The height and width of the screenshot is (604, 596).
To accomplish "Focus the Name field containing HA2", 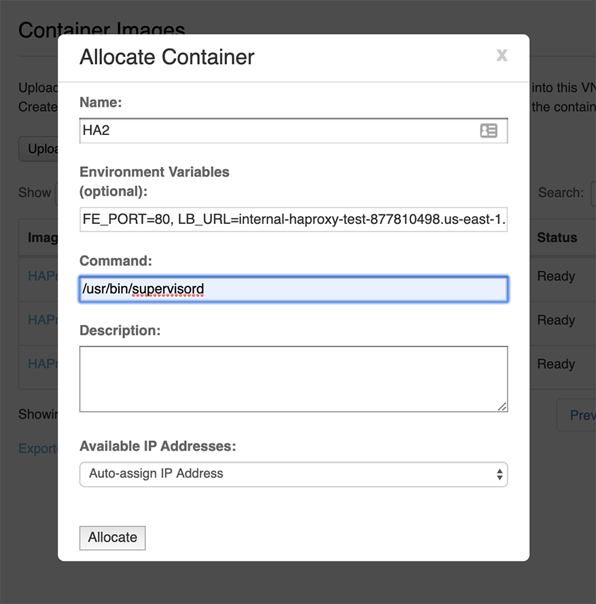I will click(x=279, y=131).
